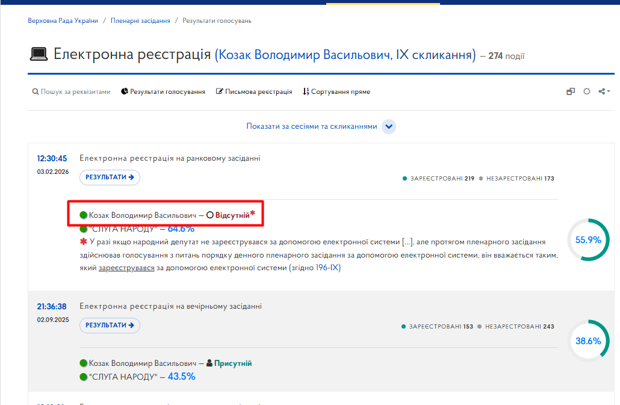
Task: Click date 02.09.2025
Action: [53, 320]
